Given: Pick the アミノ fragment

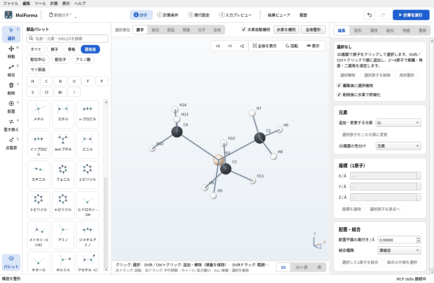Looking at the screenshot, I should coord(63,235).
